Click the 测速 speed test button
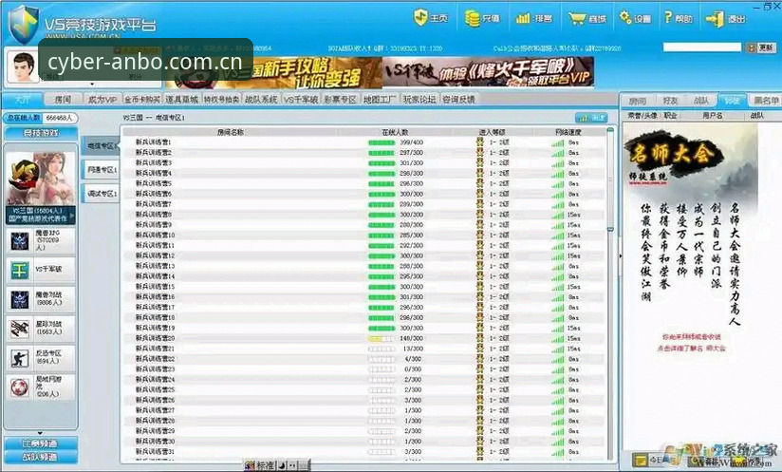Image resolution: width=782 pixels, height=472 pixels. [x=591, y=118]
